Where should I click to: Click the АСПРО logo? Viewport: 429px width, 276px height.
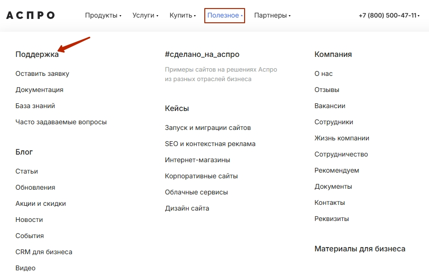[30, 15]
